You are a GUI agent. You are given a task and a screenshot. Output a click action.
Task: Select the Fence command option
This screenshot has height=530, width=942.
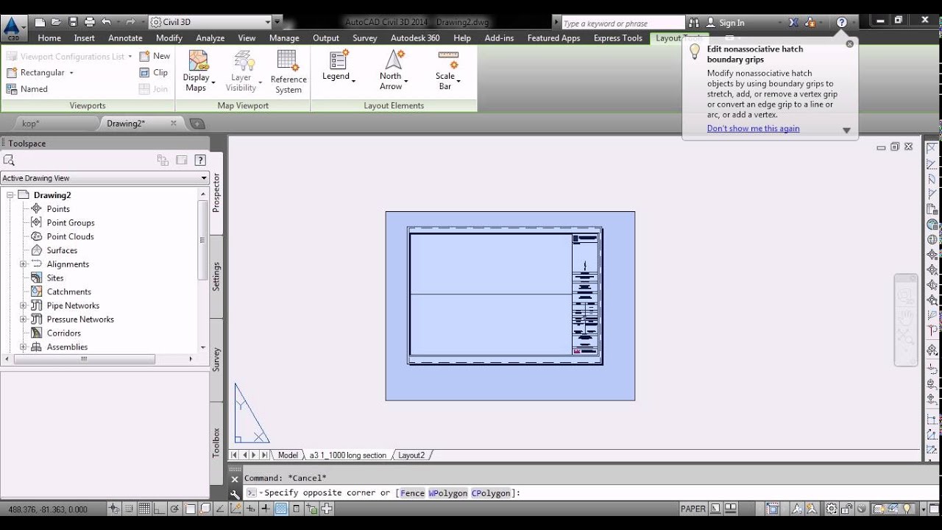(412, 493)
